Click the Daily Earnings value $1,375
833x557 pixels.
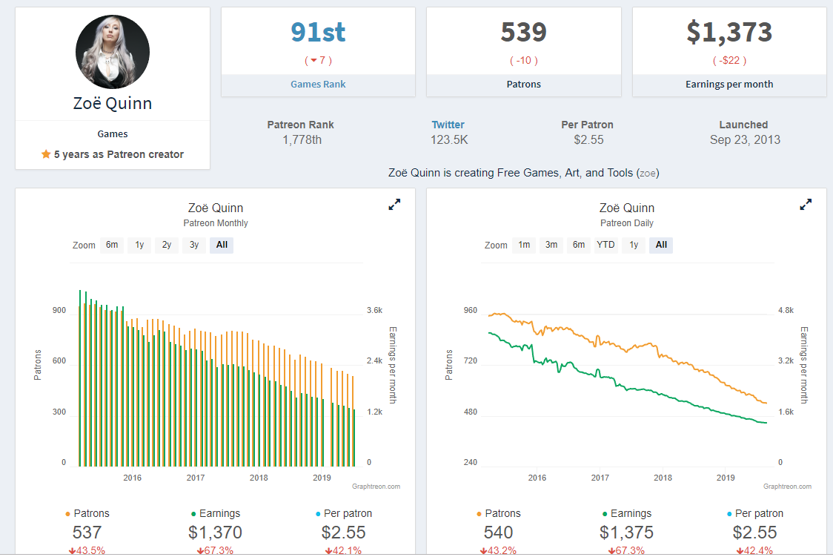tap(627, 533)
